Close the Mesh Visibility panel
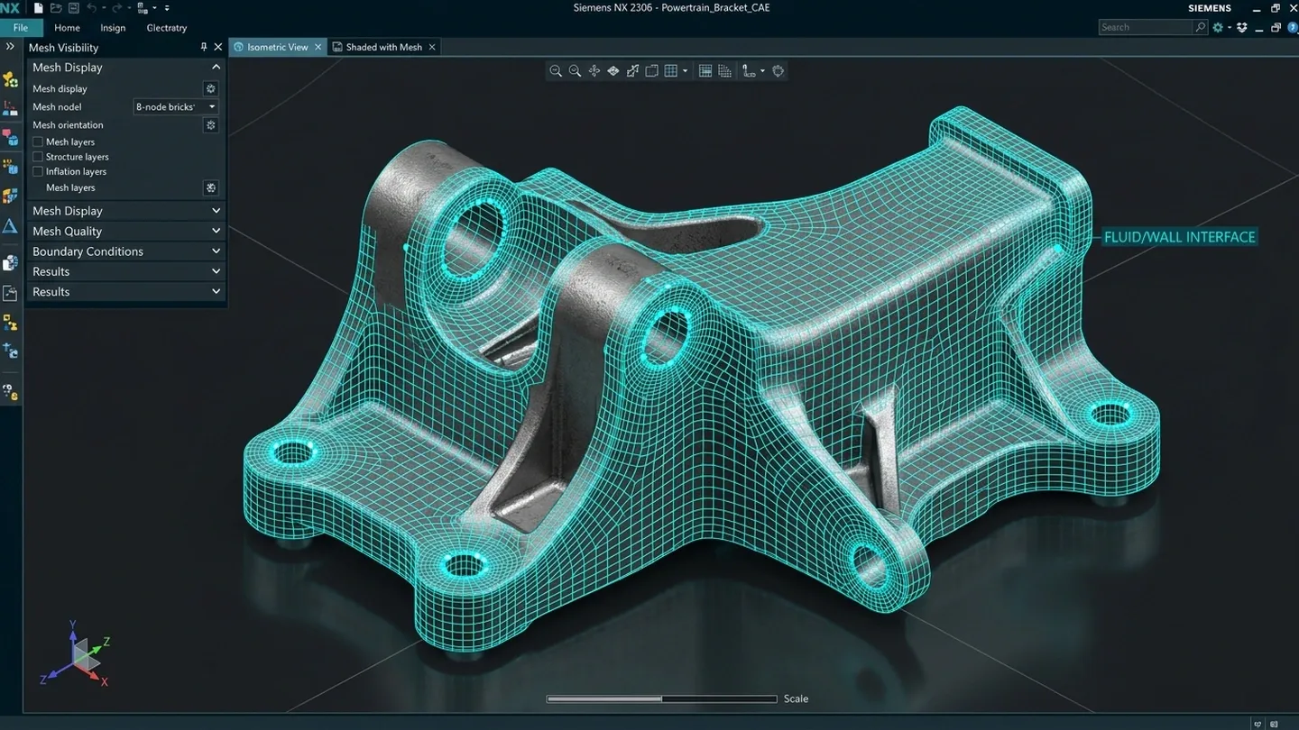 218,47
